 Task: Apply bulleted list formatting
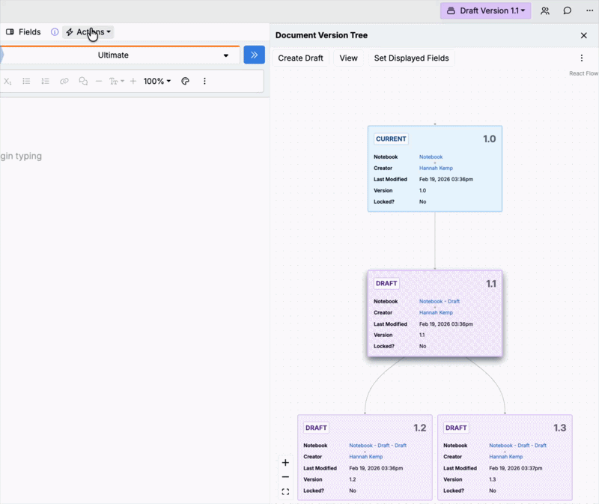26,81
